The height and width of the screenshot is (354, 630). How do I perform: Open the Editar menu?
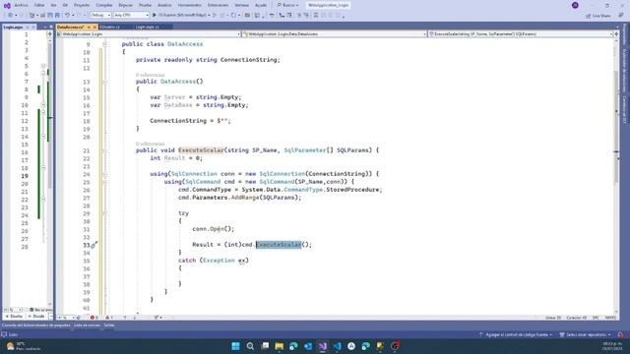click(39, 5)
